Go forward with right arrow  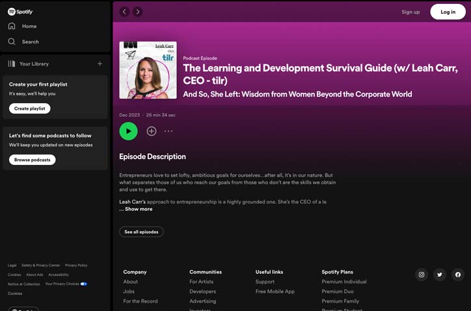pyautogui.click(x=137, y=12)
